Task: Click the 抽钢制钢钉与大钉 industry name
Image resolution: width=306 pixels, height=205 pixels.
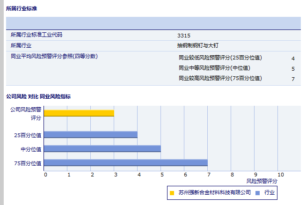Action: tap(198, 45)
